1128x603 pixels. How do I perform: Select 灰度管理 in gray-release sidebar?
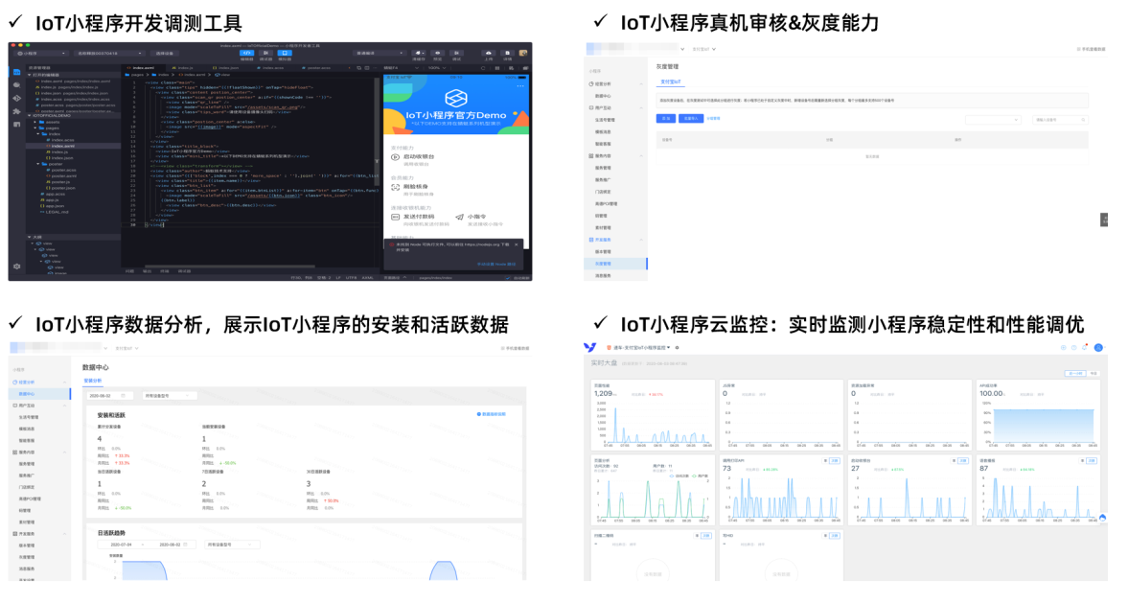coord(615,264)
